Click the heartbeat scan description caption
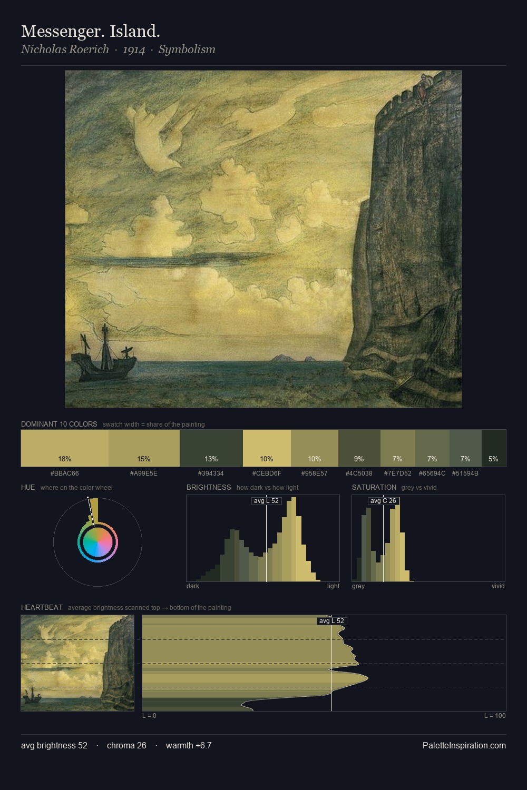527x790 pixels. coord(150,608)
